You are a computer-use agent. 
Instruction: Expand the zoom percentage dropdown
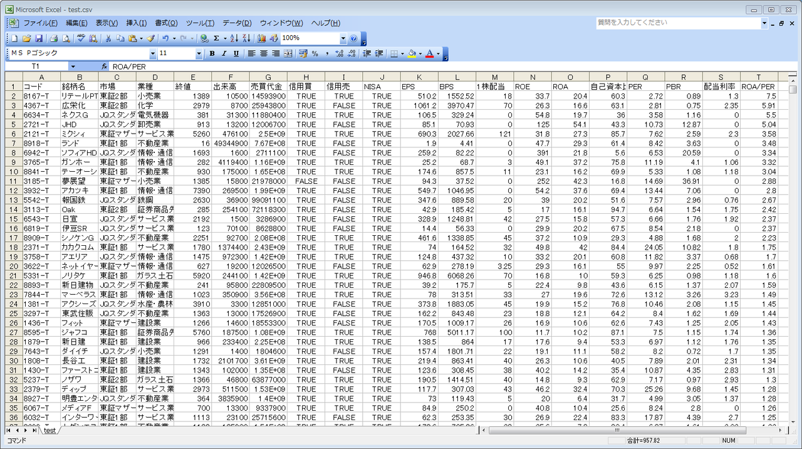click(343, 38)
